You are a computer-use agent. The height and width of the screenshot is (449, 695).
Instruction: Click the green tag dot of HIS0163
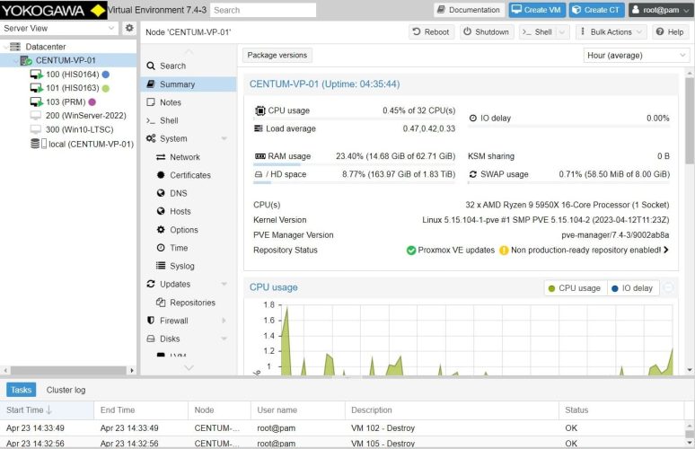pos(105,88)
